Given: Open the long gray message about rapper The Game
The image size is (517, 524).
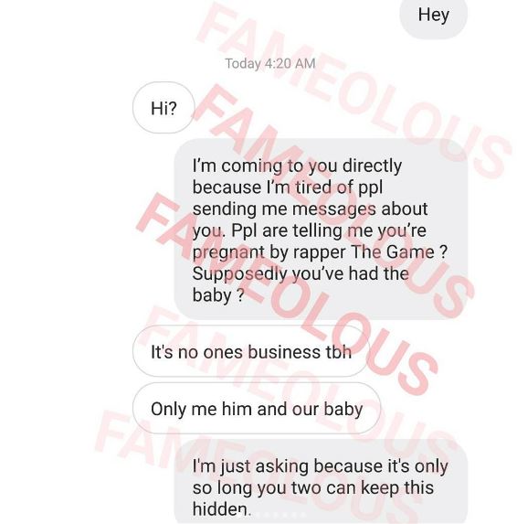Looking at the screenshot, I should point(321,230).
